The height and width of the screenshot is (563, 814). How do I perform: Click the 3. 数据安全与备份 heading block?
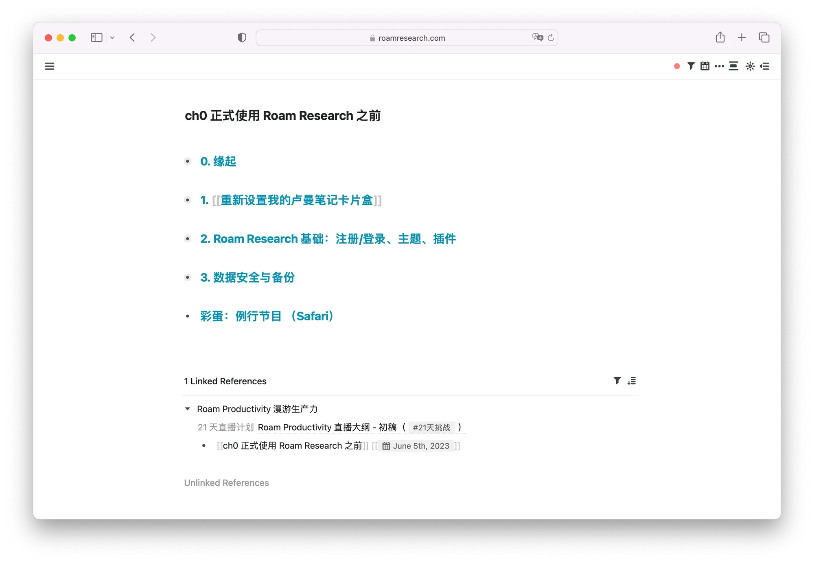pos(247,277)
